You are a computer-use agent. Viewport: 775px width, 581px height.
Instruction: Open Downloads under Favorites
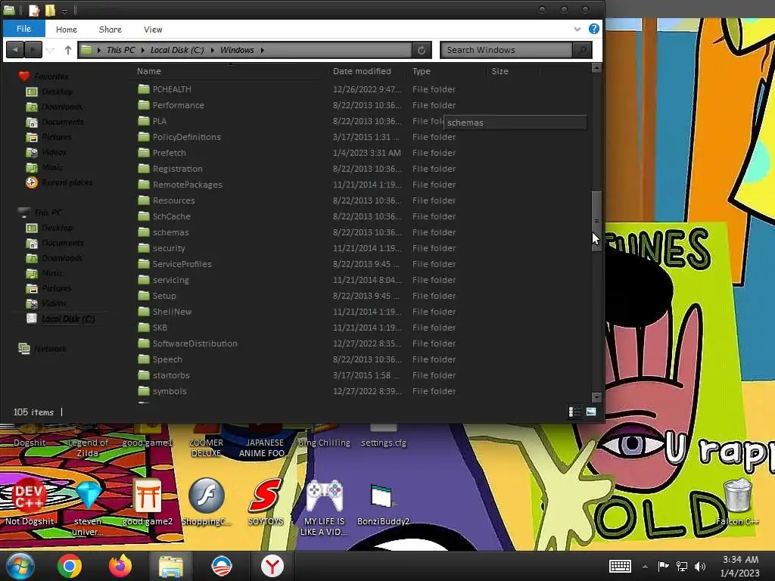pyautogui.click(x=62, y=107)
